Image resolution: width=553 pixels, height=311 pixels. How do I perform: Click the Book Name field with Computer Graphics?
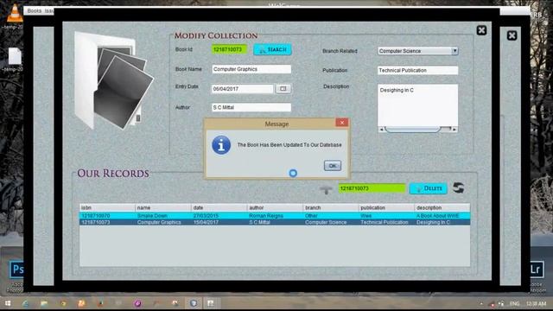(251, 69)
